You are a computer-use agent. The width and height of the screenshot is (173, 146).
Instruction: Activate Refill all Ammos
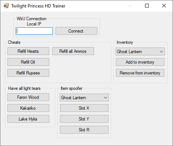click(x=73, y=51)
